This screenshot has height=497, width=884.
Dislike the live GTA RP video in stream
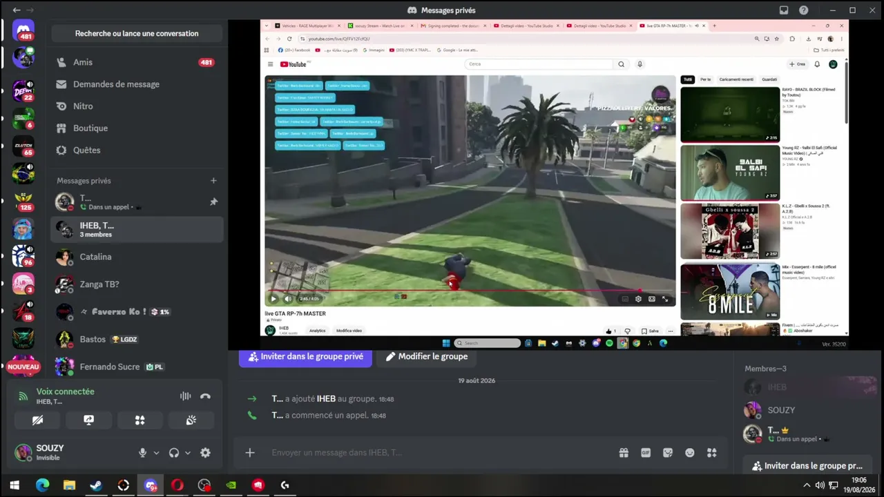tap(627, 331)
